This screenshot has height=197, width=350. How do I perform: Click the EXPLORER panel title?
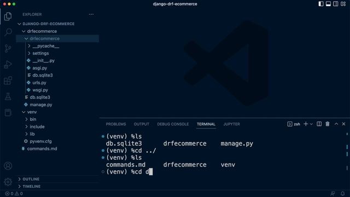coord(32,15)
